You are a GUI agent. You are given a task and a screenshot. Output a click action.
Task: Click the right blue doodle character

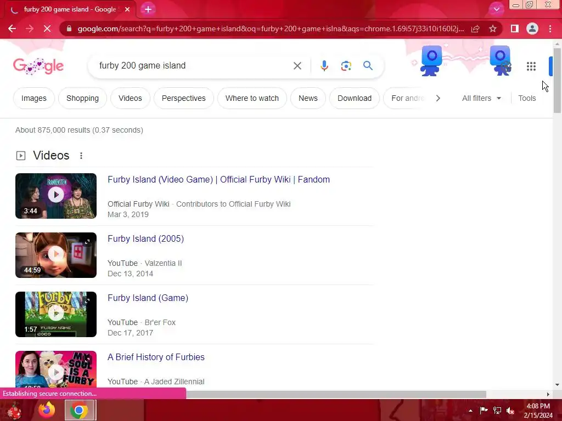tap(501, 60)
